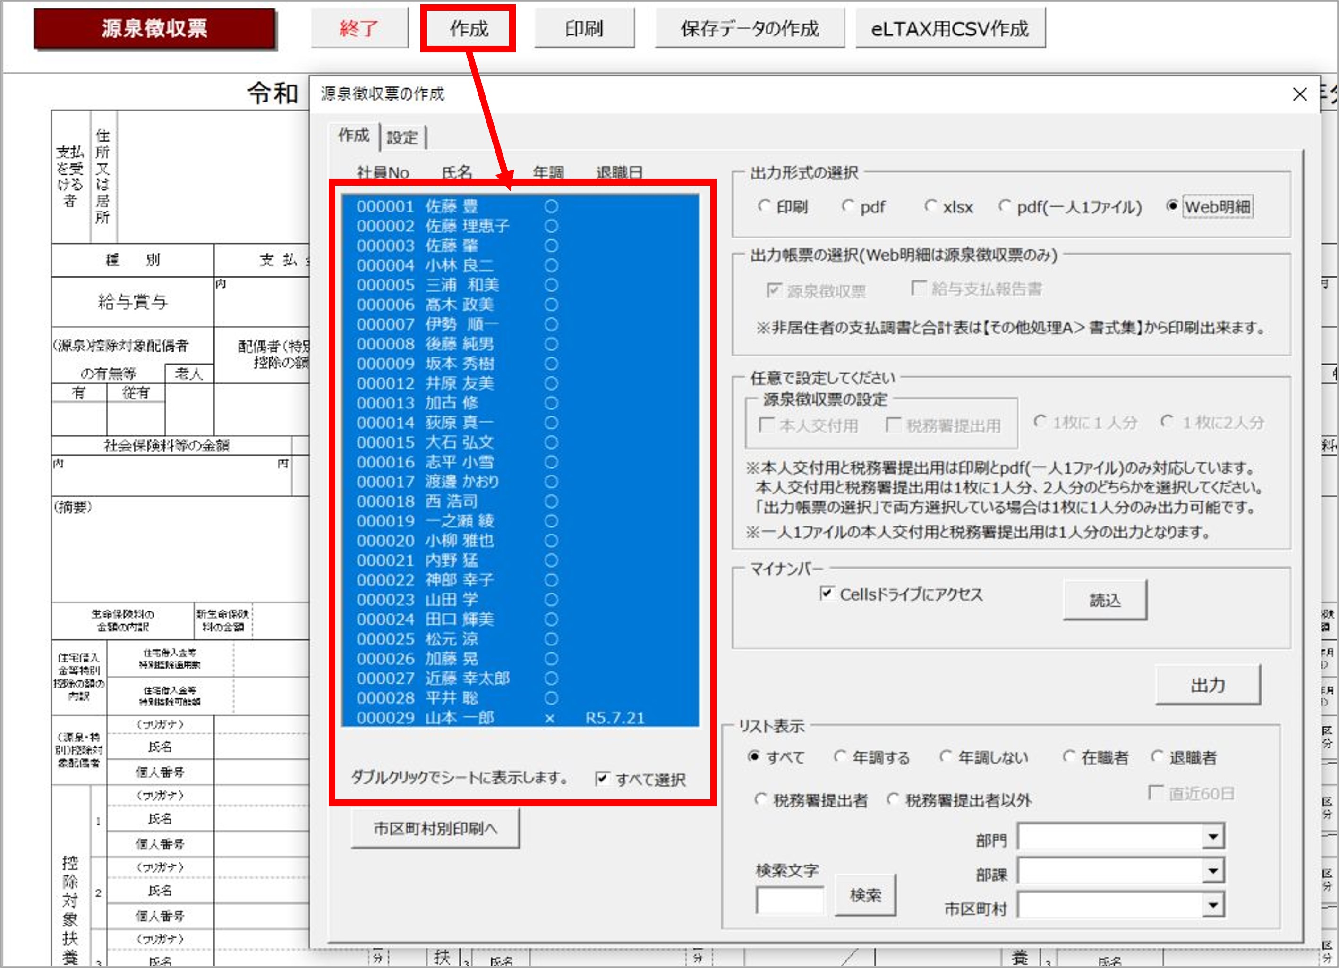1339x968 pixels.
Task: Click the 印刷 toolbar button
Action: (583, 28)
